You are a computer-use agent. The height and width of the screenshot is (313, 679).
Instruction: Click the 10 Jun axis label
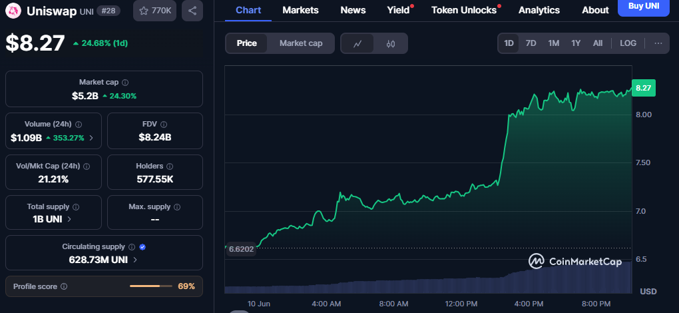pos(258,304)
